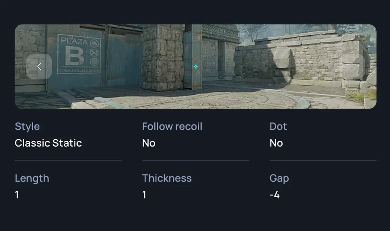Screen dimensions: 390x231
Task: Click the Plaza B sign in the preview
Action: pyautogui.click(x=79, y=54)
